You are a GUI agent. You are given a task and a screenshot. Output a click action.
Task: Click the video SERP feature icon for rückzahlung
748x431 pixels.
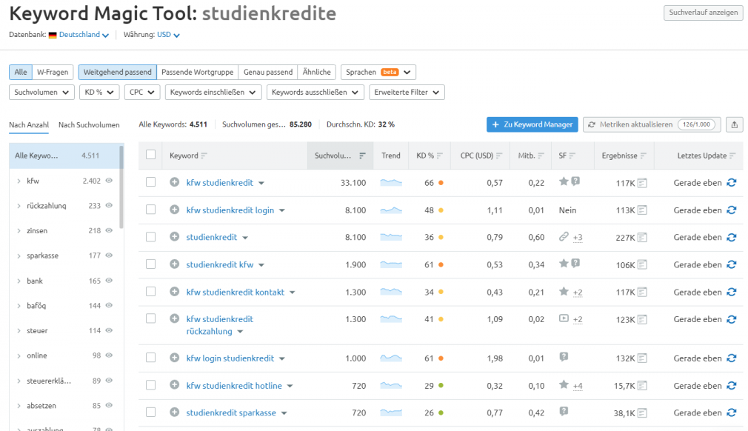click(x=564, y=318)
